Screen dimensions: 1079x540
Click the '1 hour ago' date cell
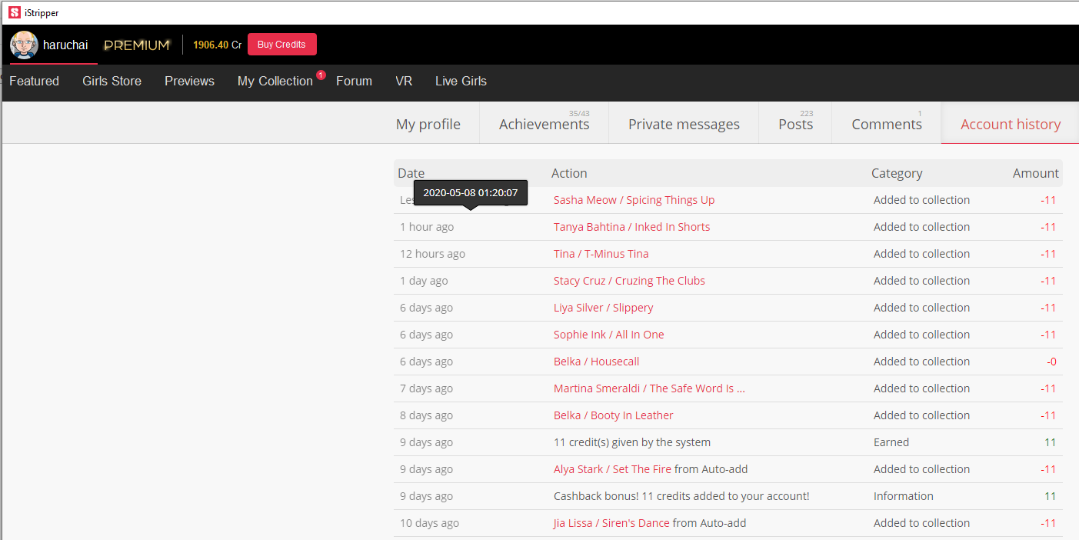click(x=427, y=227)
